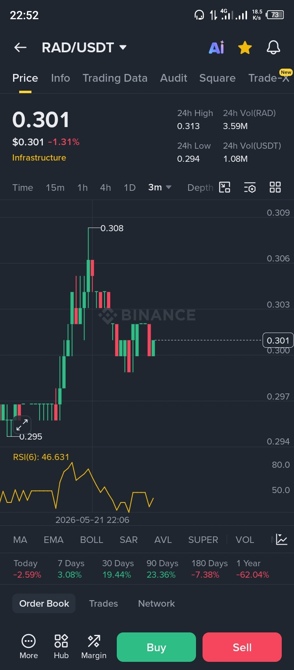The image size is (294, 670).
Task: Tap the 30 Days 19.44% performance
Action: 118,569
